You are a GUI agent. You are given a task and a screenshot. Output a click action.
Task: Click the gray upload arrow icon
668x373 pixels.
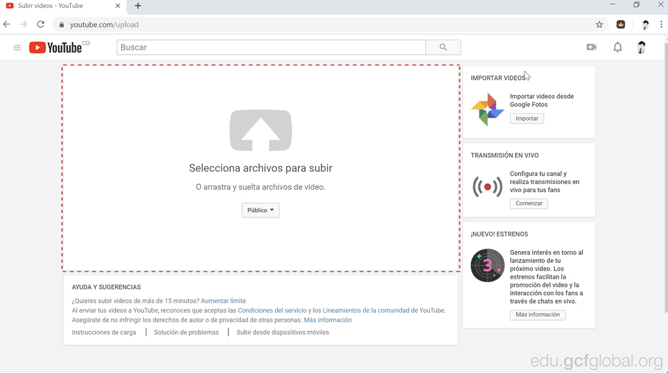[x=261, y=131]
